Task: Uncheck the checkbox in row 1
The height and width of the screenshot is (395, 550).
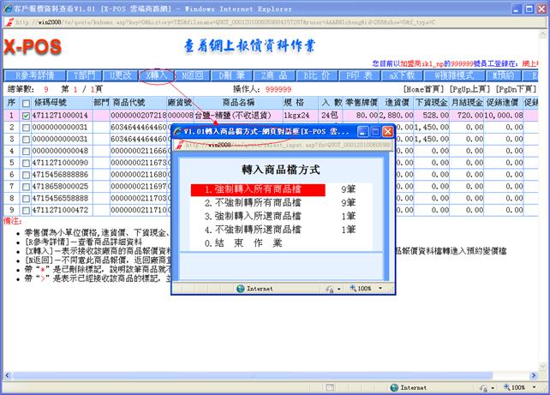Action: coord(27,115)
